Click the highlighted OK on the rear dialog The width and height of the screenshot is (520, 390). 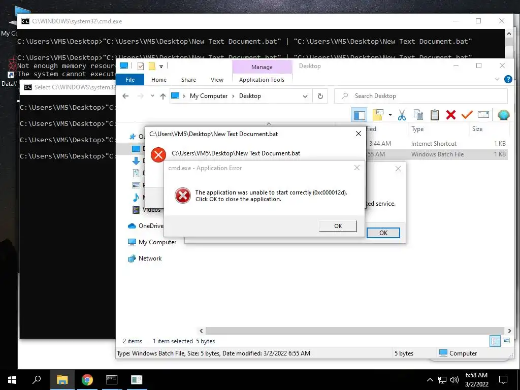tap(383, 233)
